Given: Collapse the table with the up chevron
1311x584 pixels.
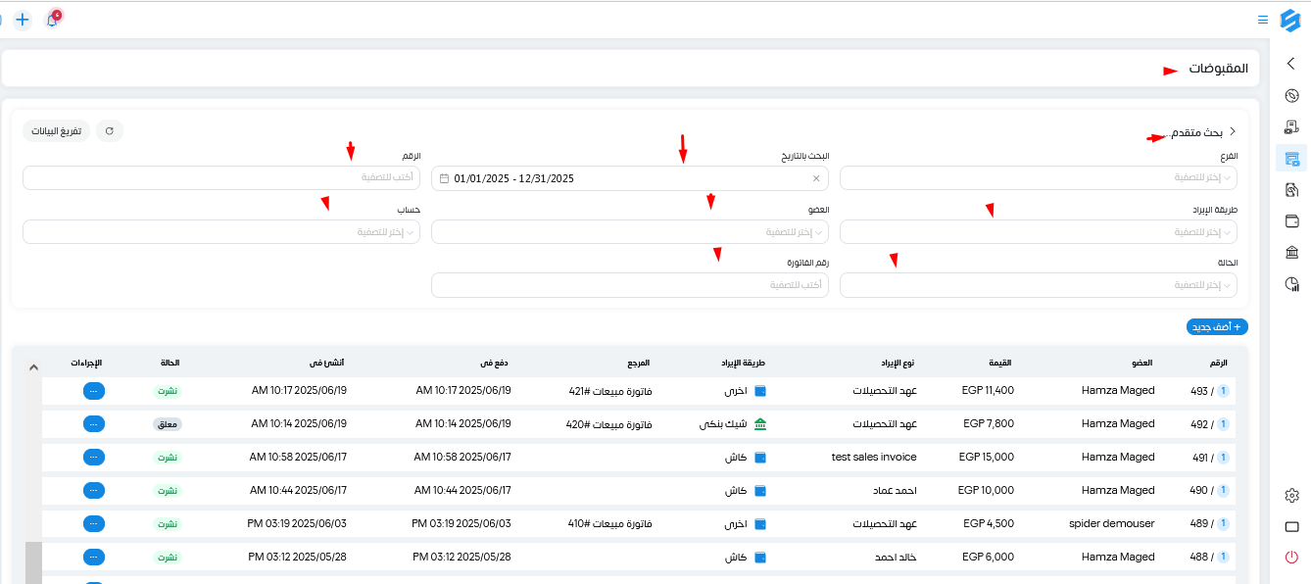Looking at the screenshot, I should tap(33, 367).
